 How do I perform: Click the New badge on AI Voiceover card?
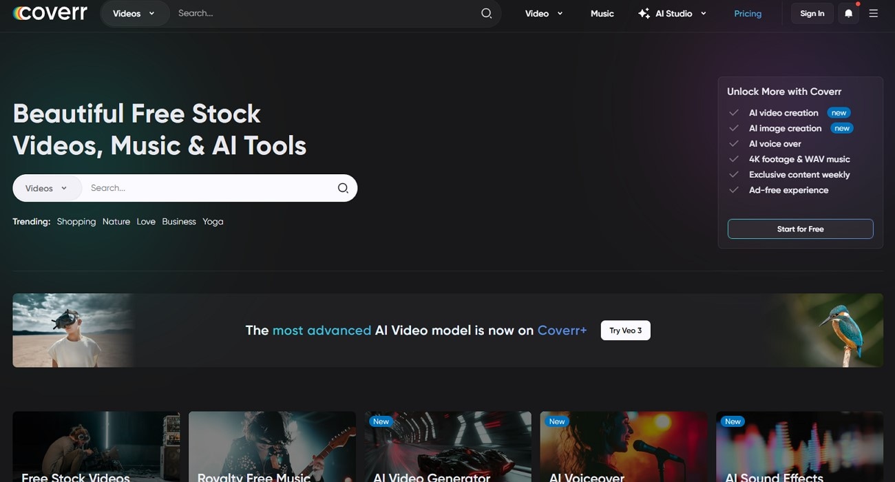(557, 421)
